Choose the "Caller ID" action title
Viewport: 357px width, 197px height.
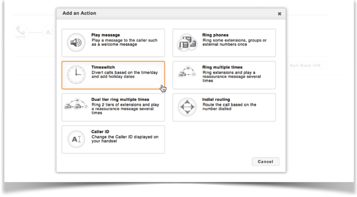click(100, 132)
